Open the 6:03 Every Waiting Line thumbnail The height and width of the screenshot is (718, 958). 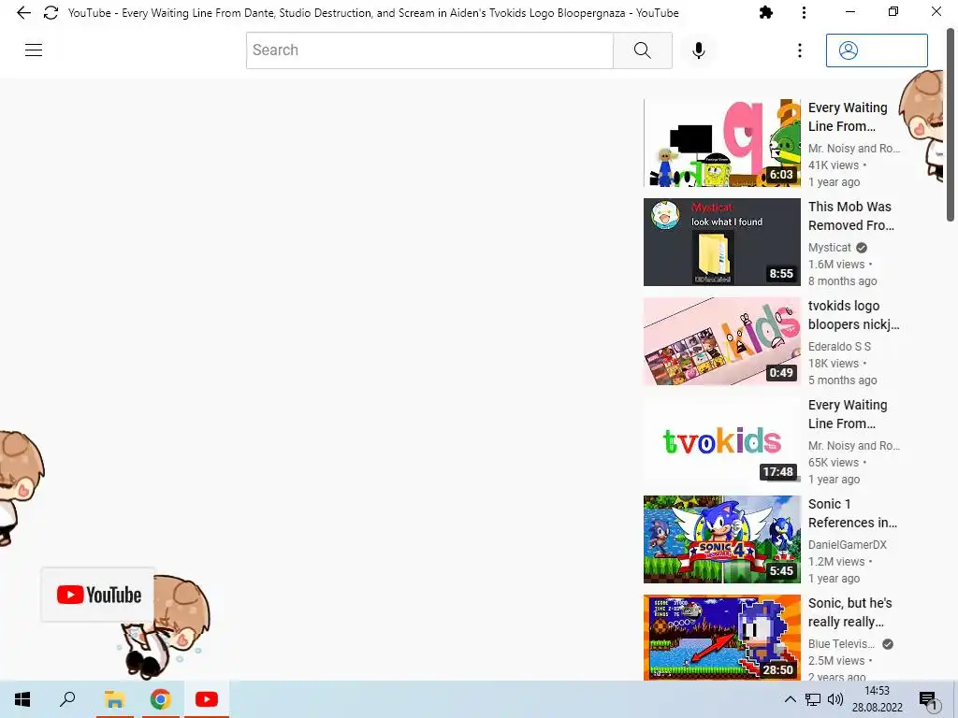(x=721, y=143)
